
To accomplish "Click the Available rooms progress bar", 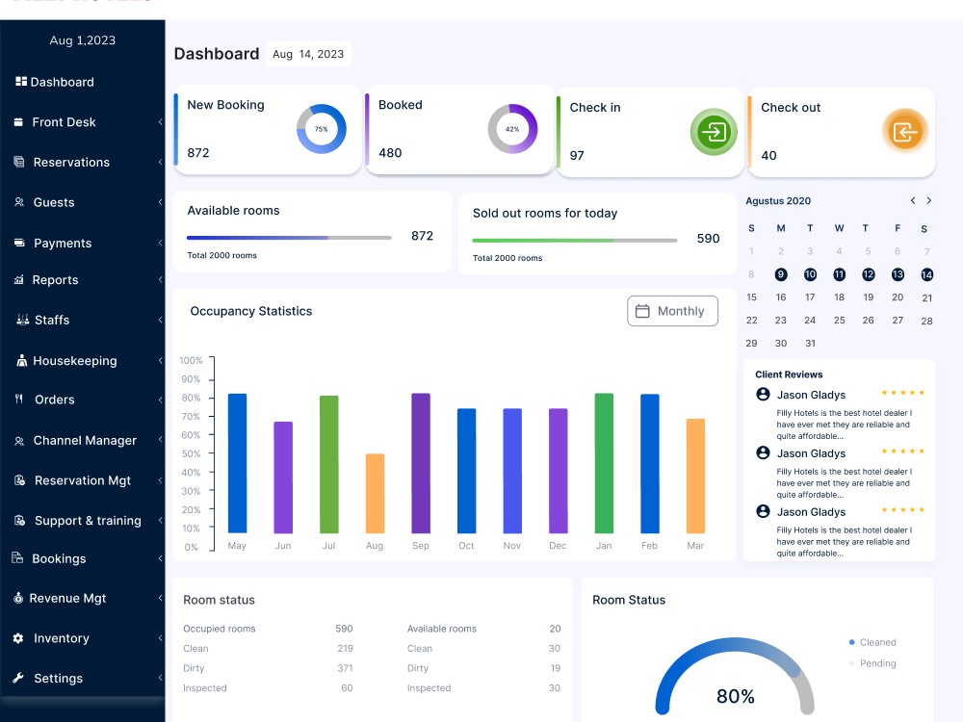I will [x=289, y=238].
